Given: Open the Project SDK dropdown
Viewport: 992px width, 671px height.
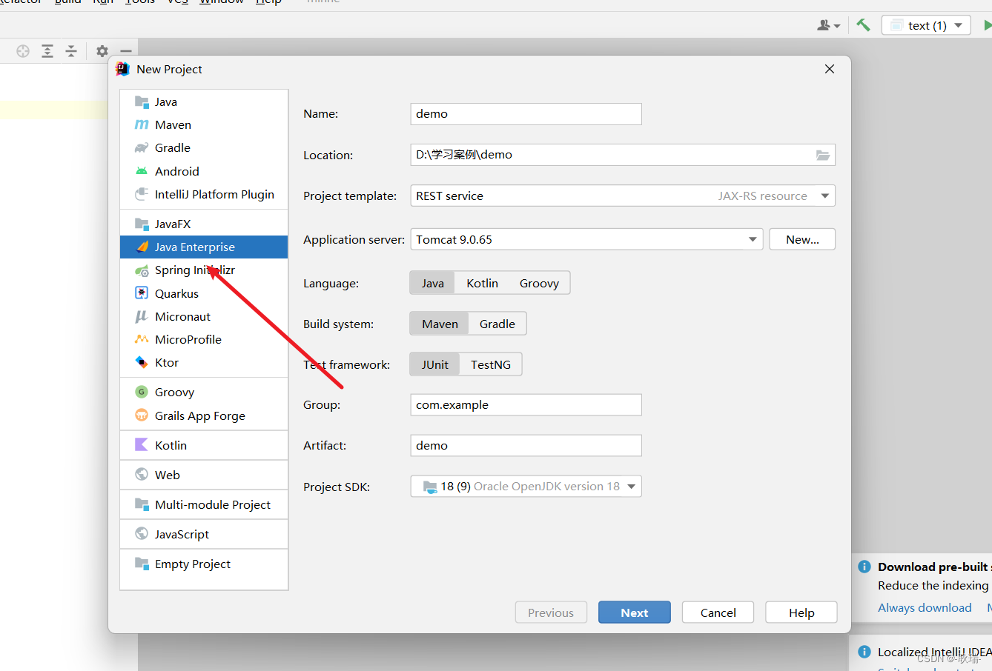Looking at the screenshot, I should (x=526, y=487).
